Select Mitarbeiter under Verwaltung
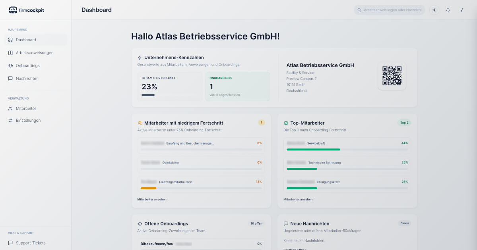The width and height of the screenshot is (477, 250). tap(26, 108)
